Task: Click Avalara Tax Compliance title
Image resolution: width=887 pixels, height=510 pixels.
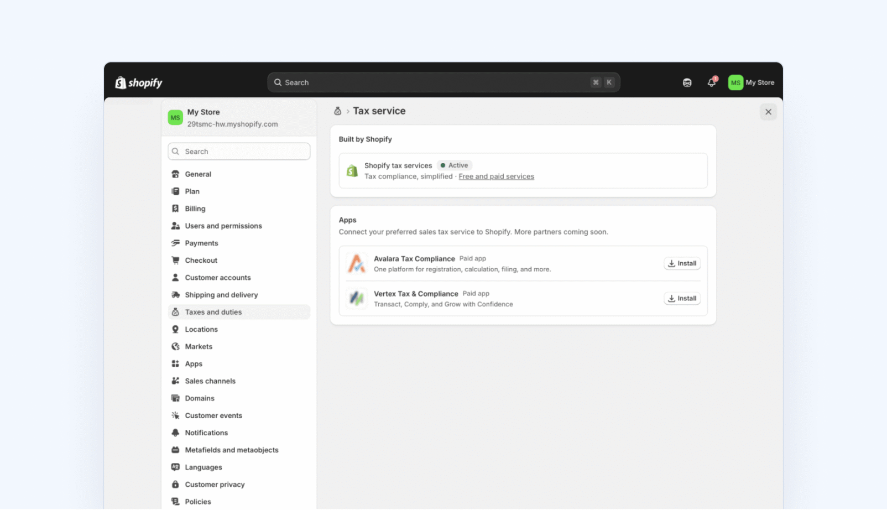Action: pyautogui.click(x=414, y=259)
